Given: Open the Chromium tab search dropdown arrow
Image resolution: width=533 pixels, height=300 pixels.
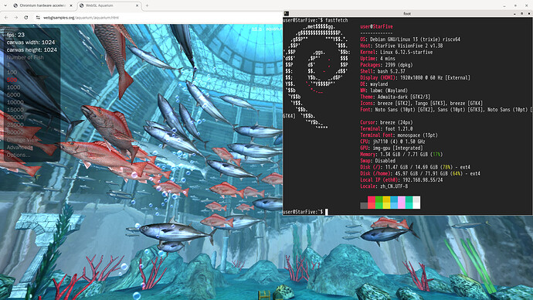Looking at the screenshot, I should pyautogui.click(x=5, y=5).
